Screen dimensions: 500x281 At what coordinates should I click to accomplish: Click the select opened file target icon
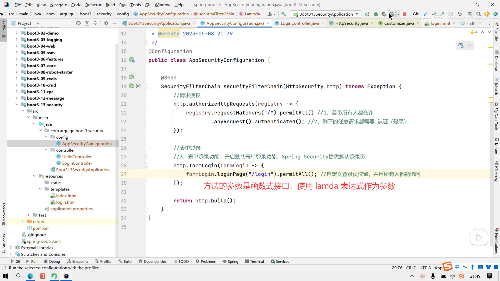(x=78, y=23)
